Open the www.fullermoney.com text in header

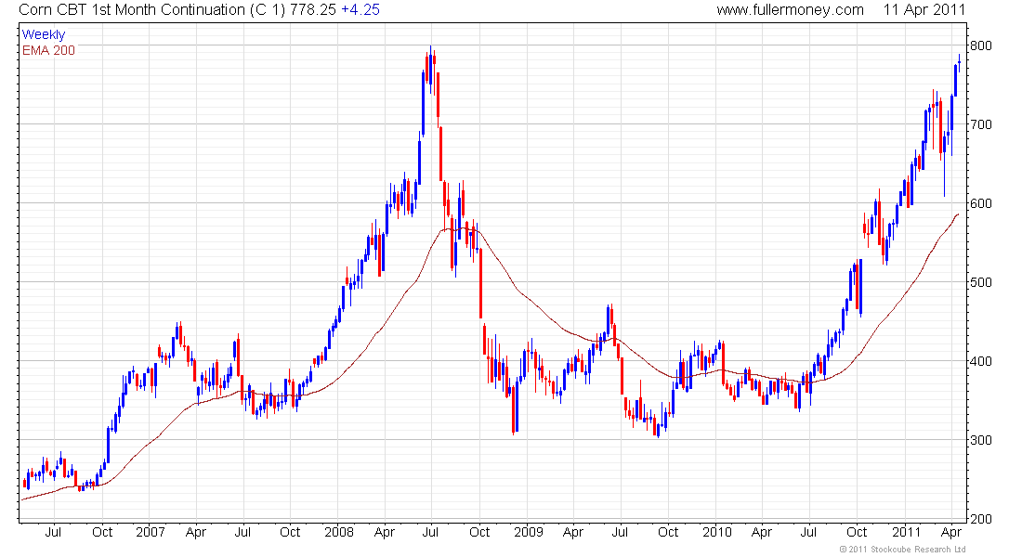[x=790, y=10]
